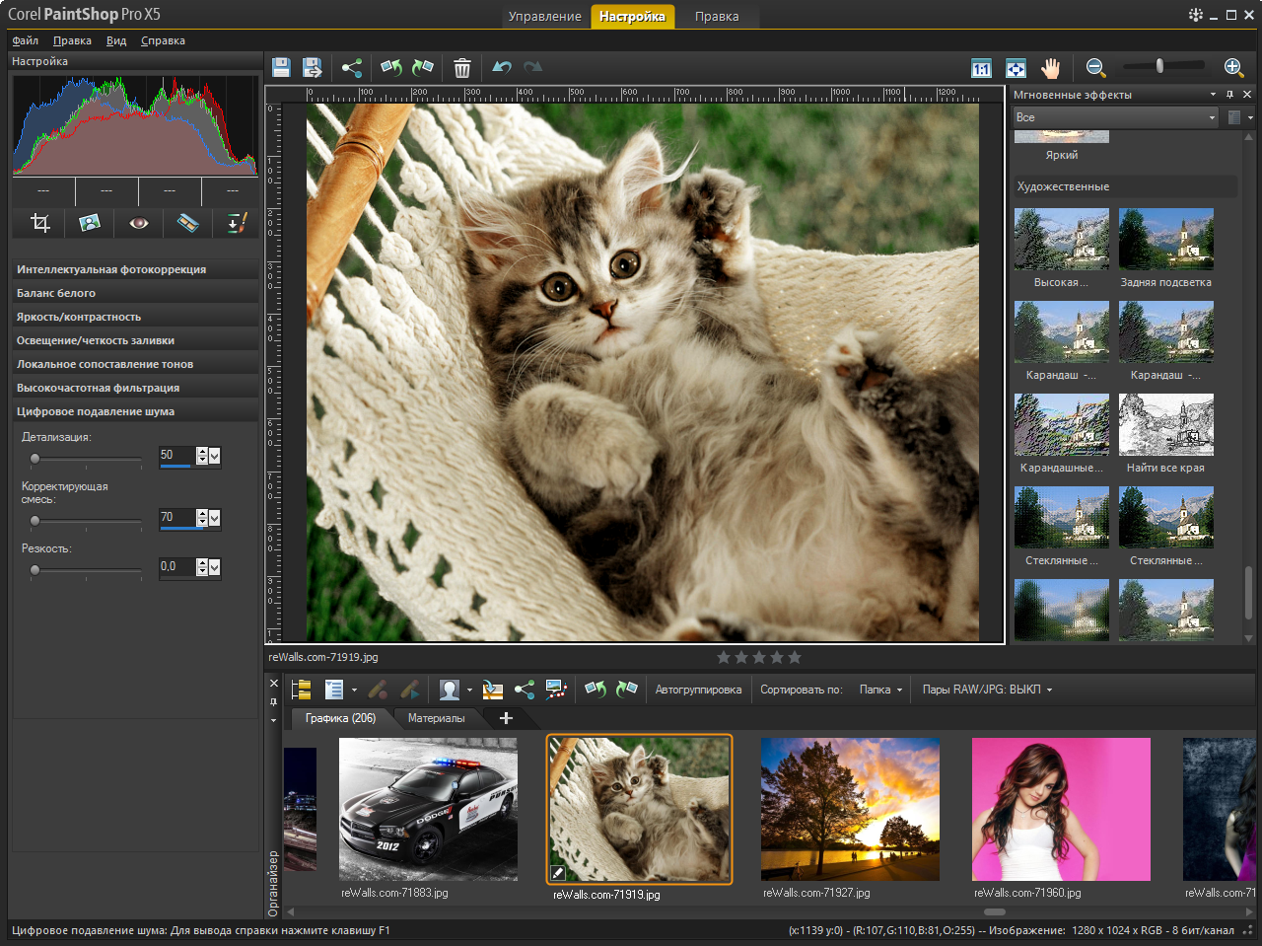This screenshot has width=1262, height=946.
Task: Select the Материалы organizer tab
Action: 436,718
